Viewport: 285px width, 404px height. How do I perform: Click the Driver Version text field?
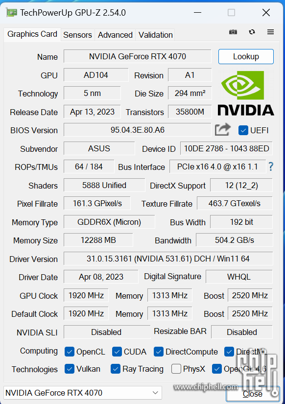coord(168,259)
